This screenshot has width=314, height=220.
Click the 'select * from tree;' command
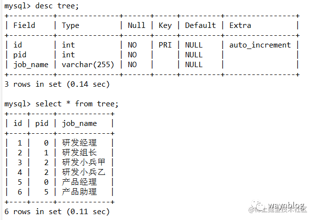(77, 104)
